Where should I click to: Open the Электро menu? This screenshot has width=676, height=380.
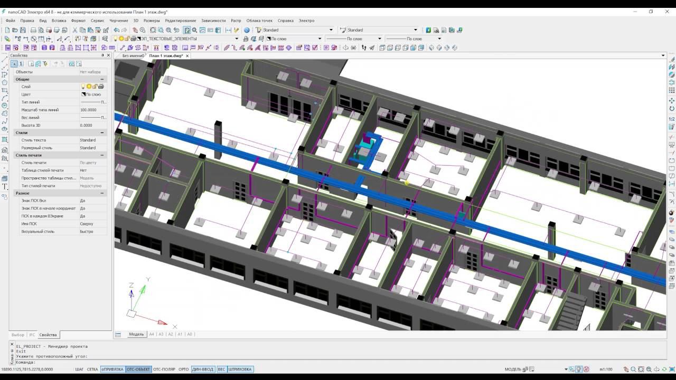(306, 21)
